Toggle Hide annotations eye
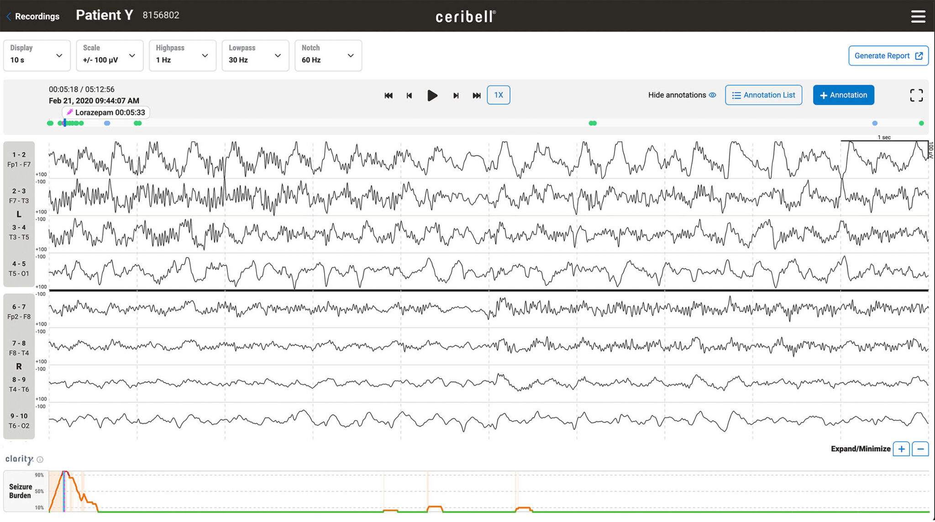Viewport: 935px width, 522px height. [x=712, y=95]
